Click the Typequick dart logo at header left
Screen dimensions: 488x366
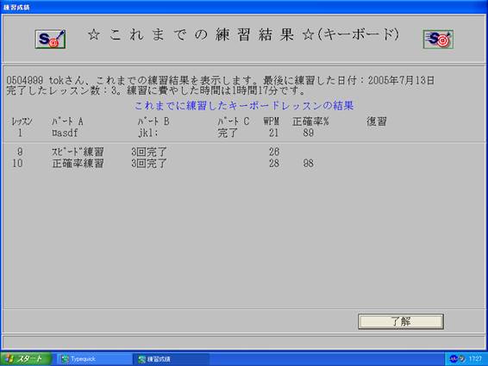(50, 39)
